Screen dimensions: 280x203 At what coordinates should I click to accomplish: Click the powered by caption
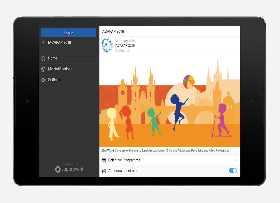tap(71, 164)
